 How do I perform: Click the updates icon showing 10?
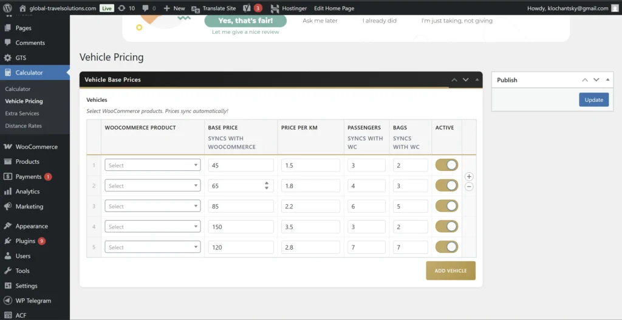pyautogui.click(x=126, y=8)
